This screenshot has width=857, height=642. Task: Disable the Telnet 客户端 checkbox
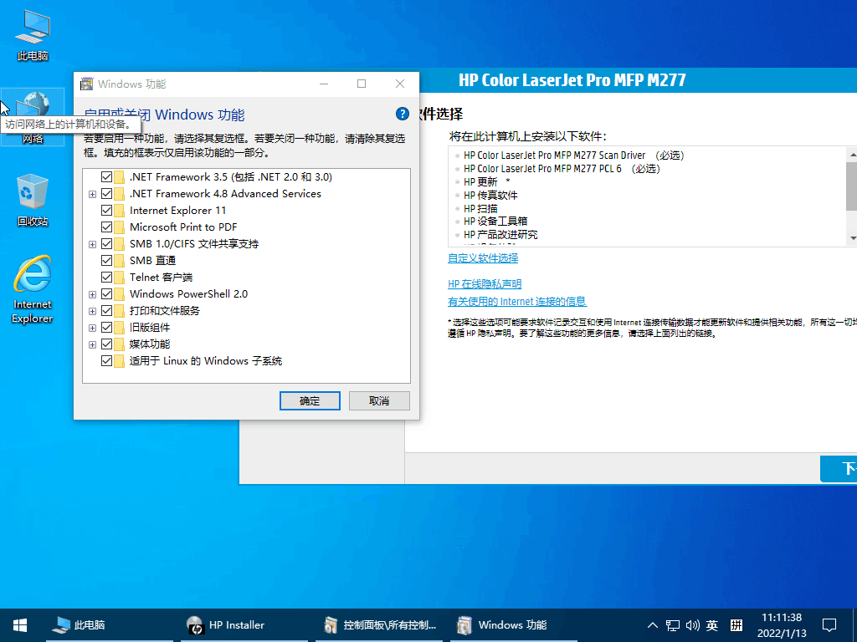click(107, 277)
